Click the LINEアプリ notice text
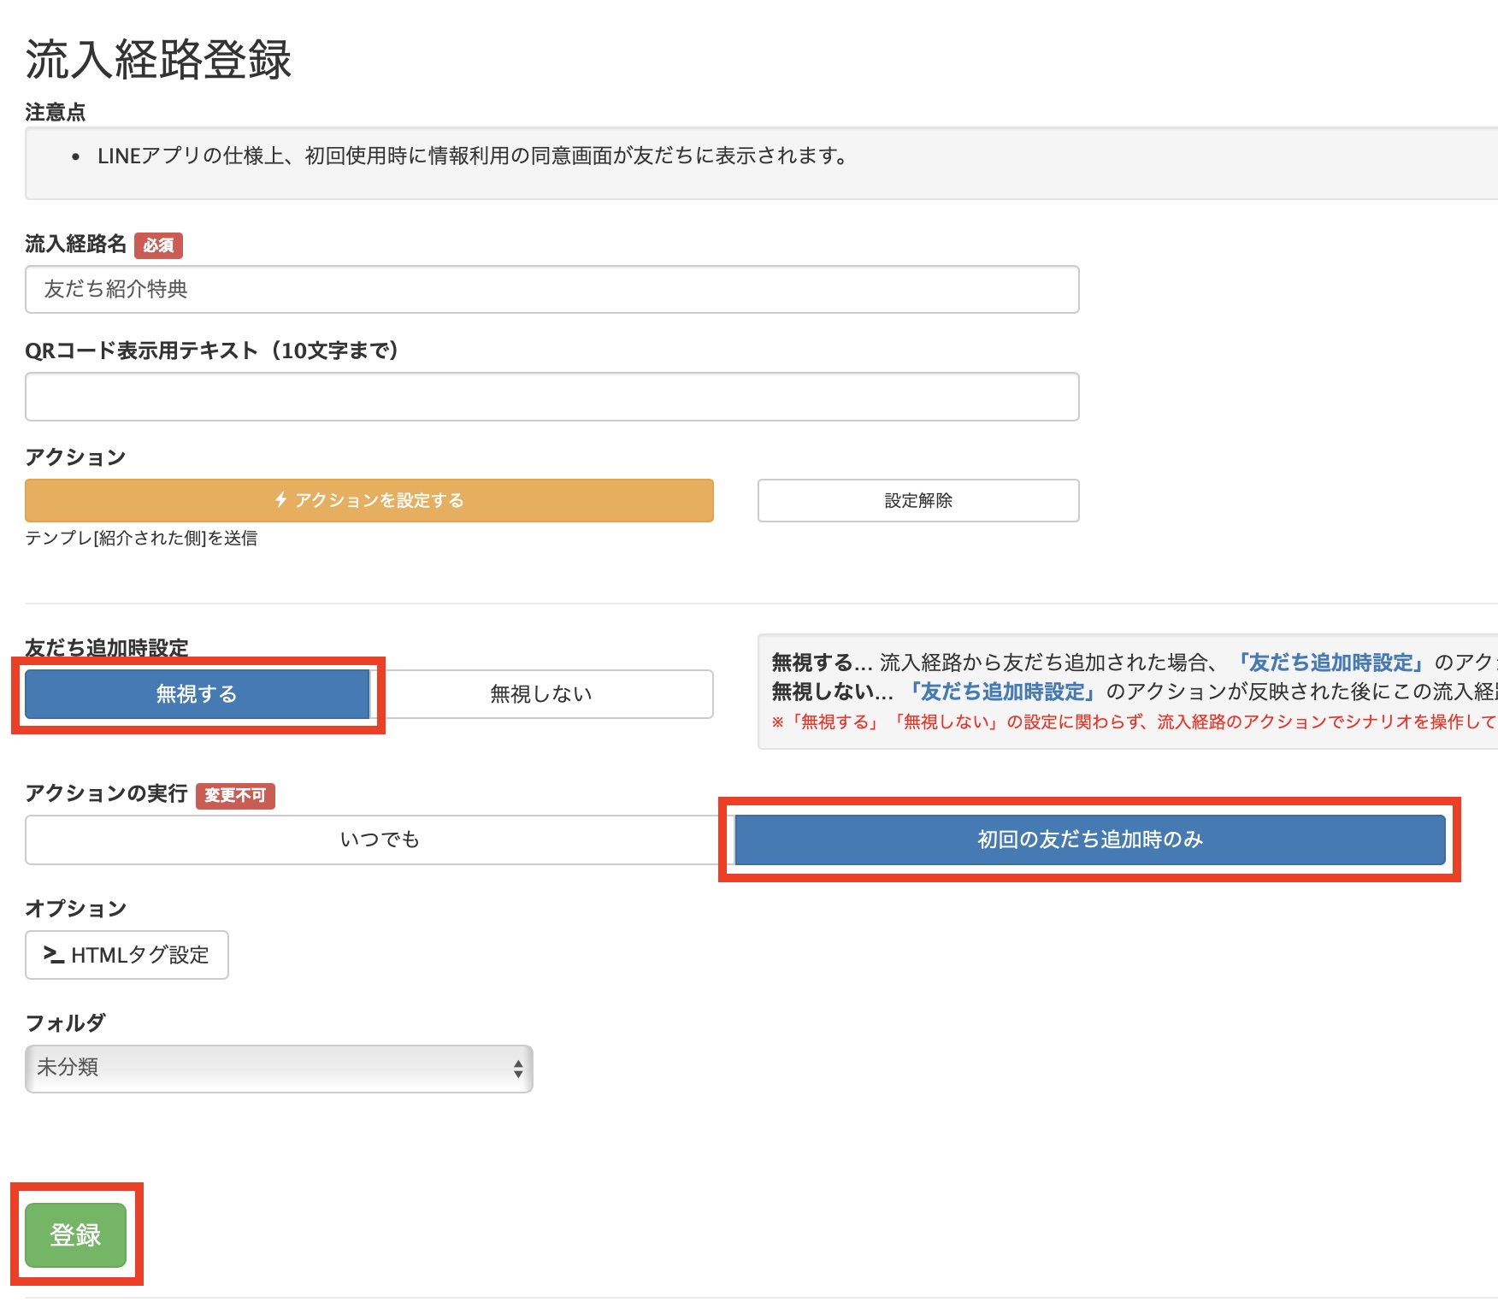This screenshot has width=1498, height=1308. [472, 156]
